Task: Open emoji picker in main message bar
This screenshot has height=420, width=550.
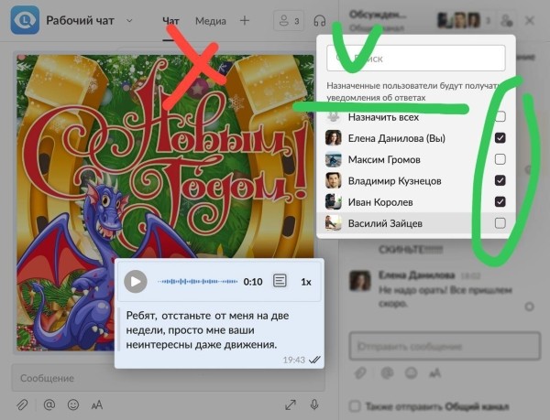Action: pos(73,404)
